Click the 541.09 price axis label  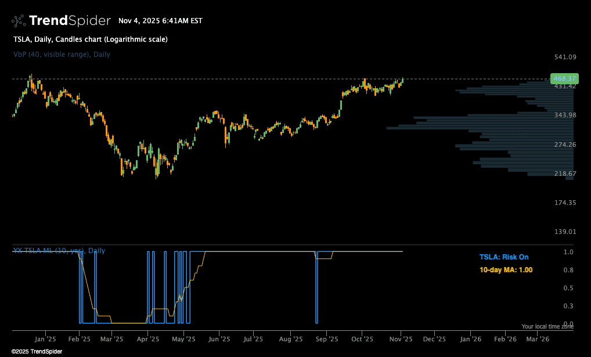[565, 57]
